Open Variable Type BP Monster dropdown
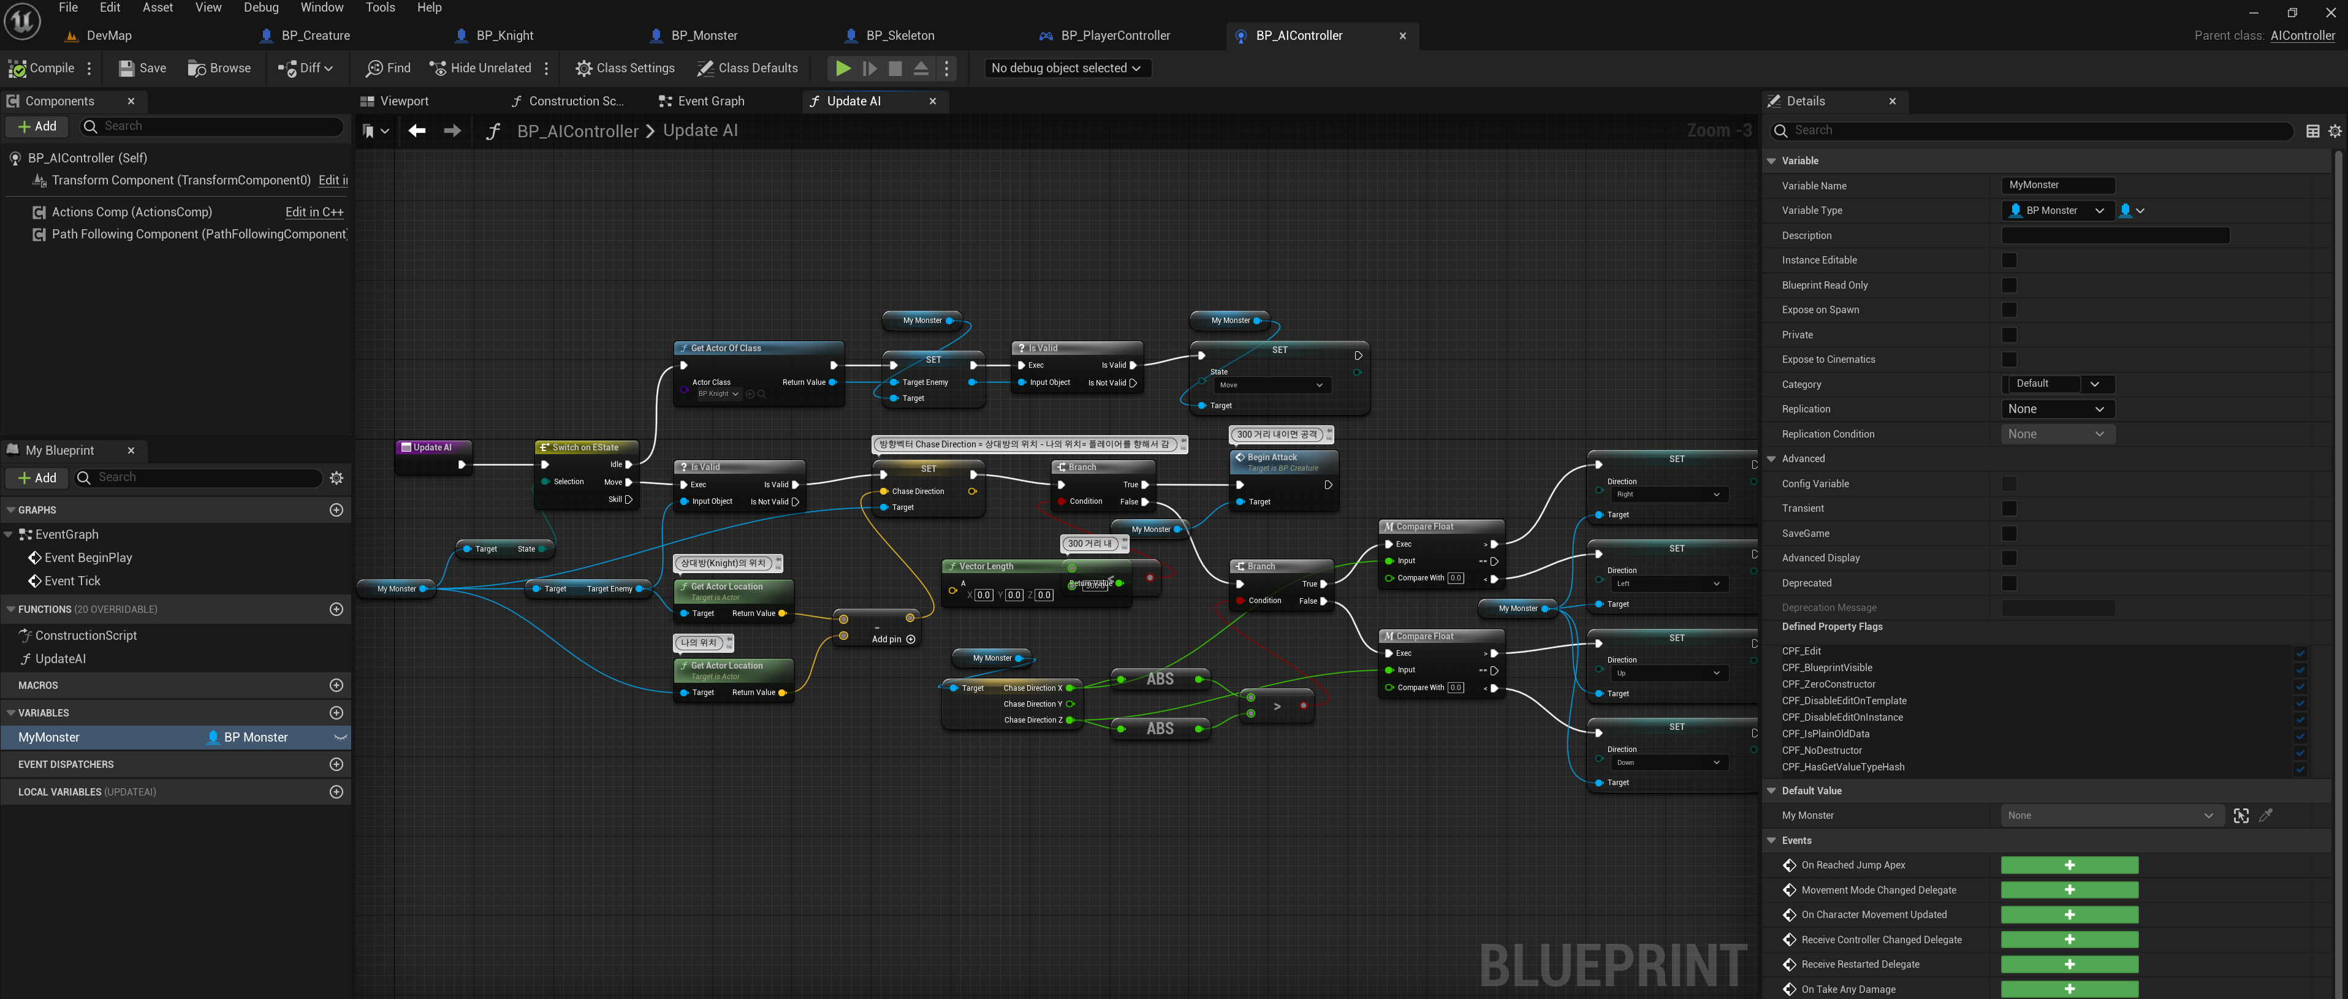This screenshot has height=999, width=2348. pos(2057,211)
